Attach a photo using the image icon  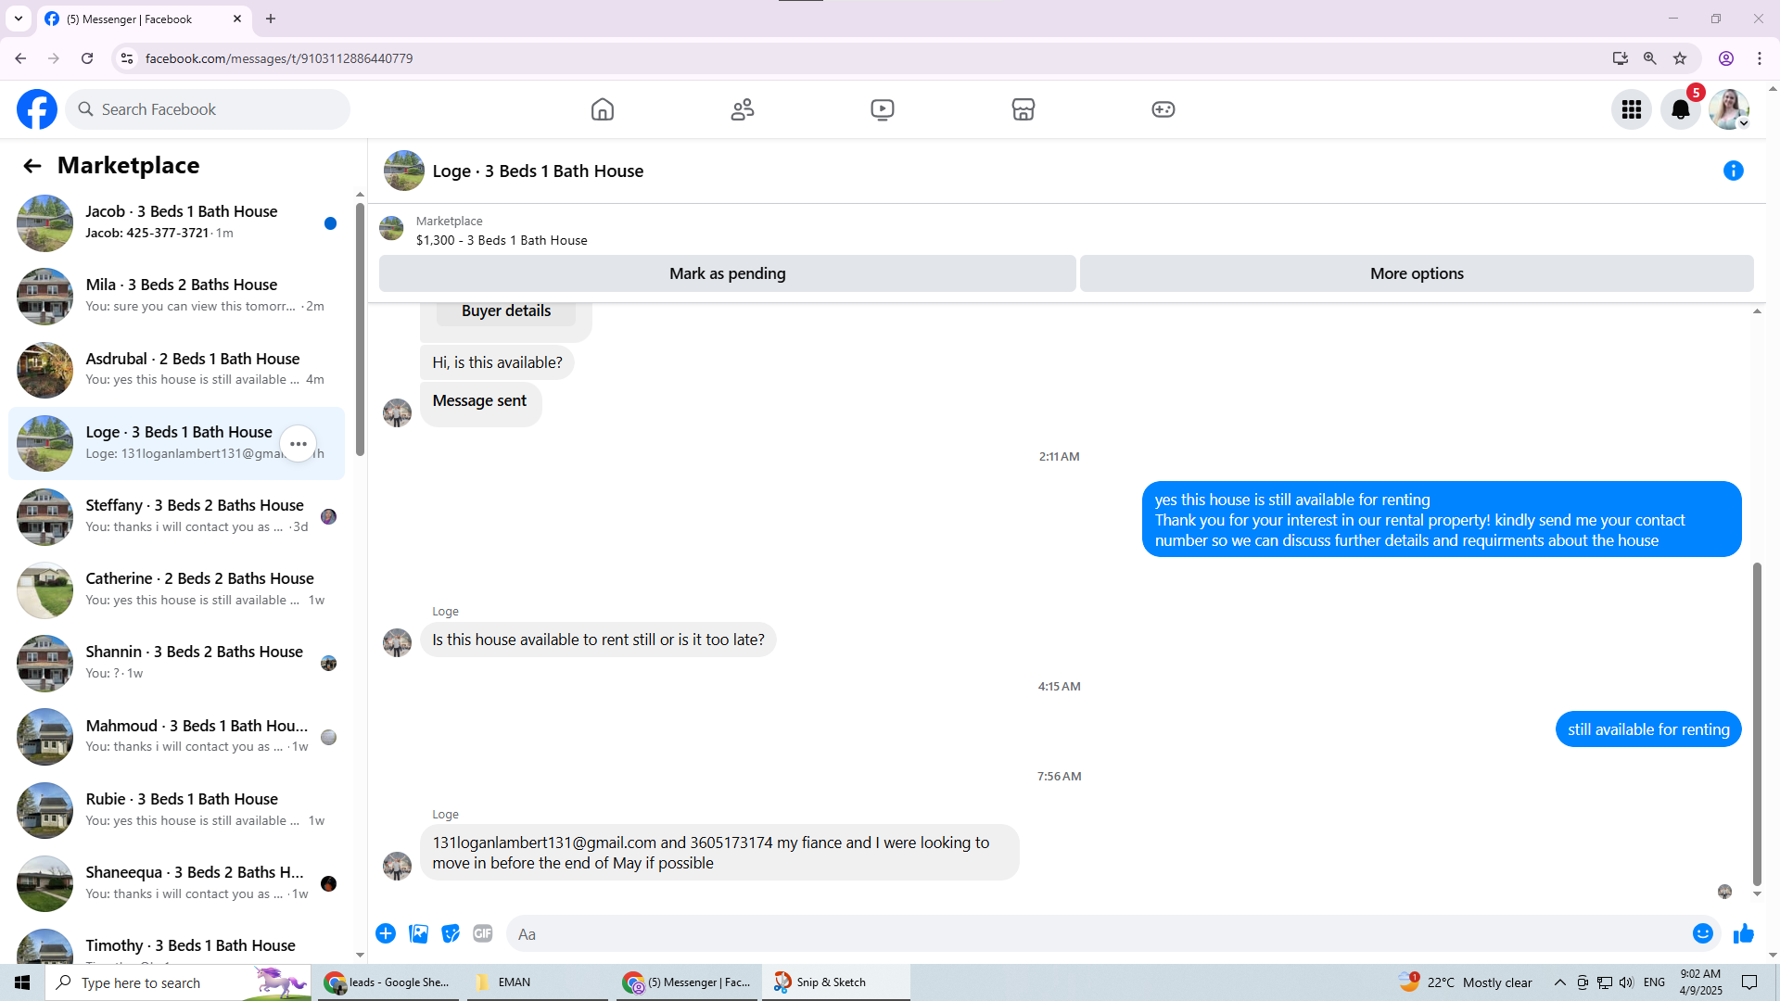coord(419,933)
